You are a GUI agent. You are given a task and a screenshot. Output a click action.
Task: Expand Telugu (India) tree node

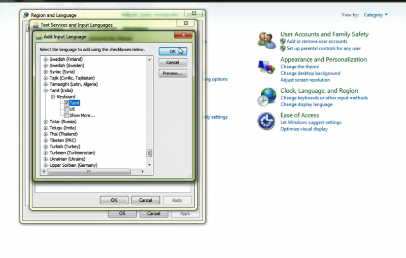[x=46, y=128]
